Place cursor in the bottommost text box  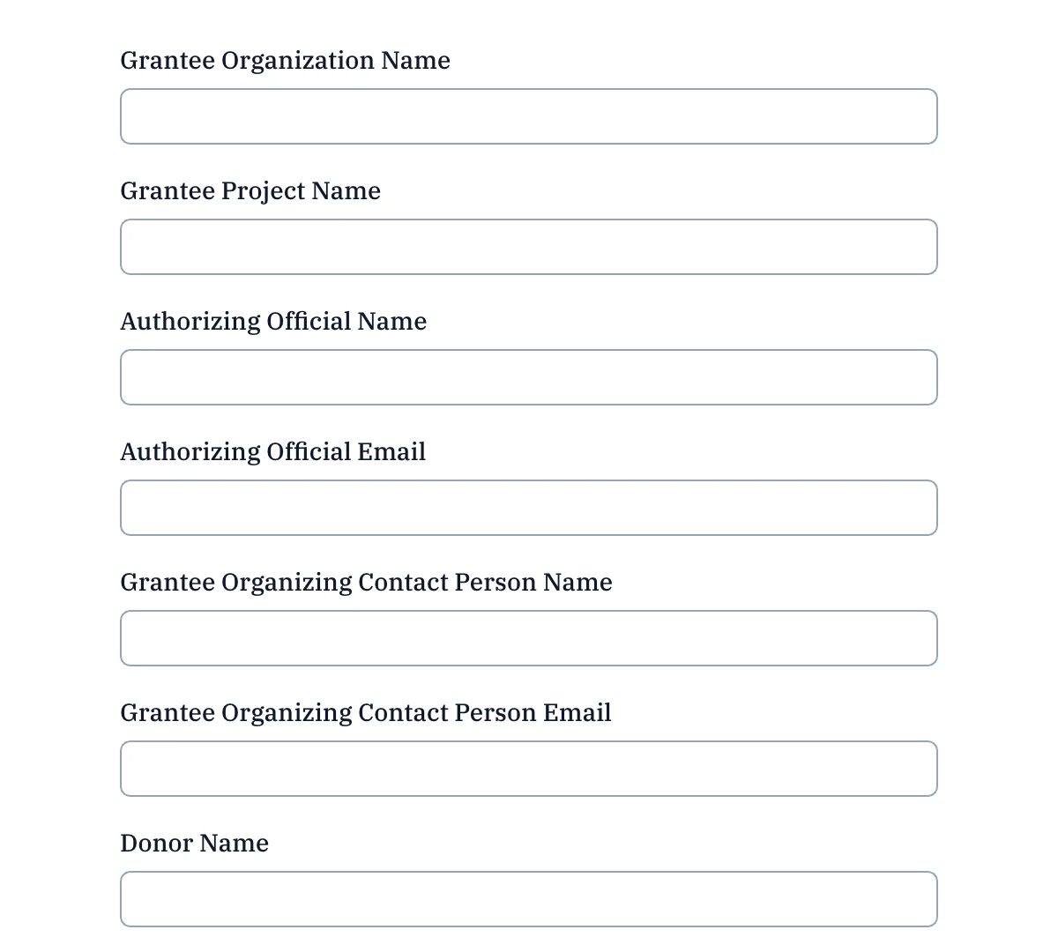(528, 898)
